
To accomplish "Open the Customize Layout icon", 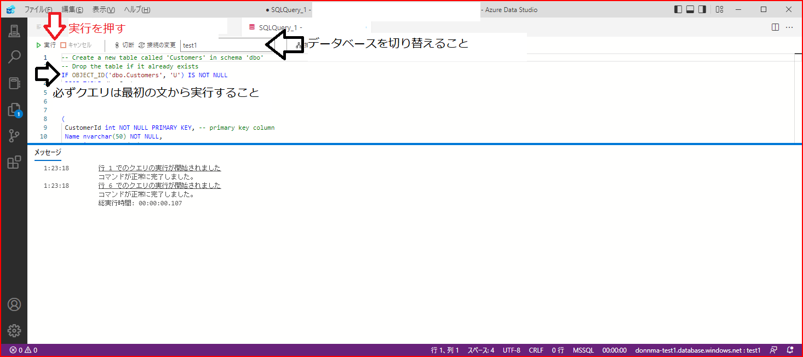I will [720, 9].
